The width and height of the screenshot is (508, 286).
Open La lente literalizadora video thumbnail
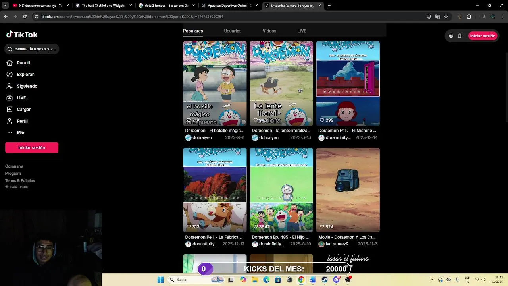point(281,83)
